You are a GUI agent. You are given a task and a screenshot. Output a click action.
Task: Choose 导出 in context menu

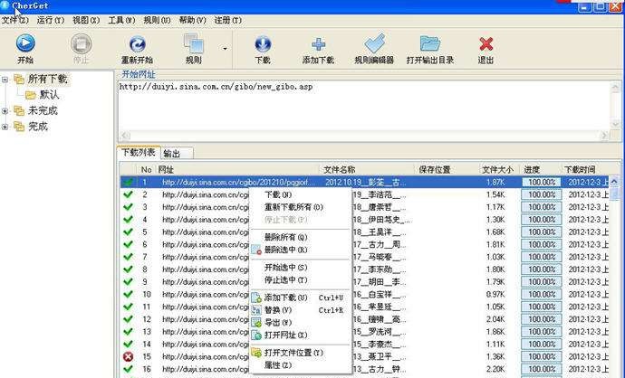point(301,322)
